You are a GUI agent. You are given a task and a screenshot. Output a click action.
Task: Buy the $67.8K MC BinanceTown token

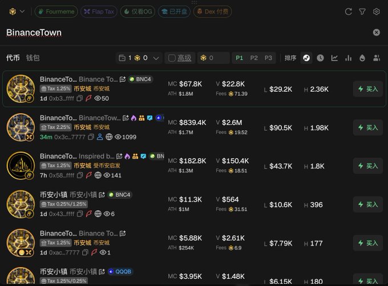[368, 89]
